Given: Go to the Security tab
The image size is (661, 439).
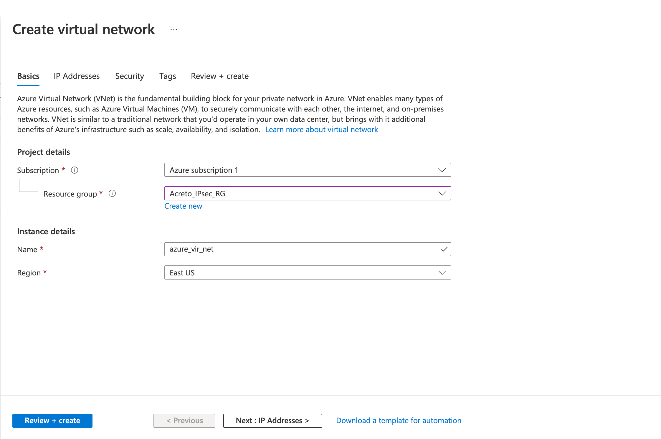Looking at the screenshot, I should (130, 76).
